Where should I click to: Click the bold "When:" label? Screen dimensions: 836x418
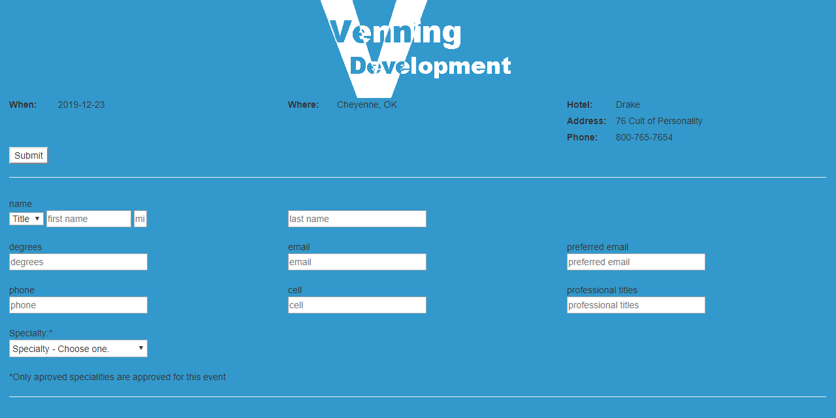[23, 104]
